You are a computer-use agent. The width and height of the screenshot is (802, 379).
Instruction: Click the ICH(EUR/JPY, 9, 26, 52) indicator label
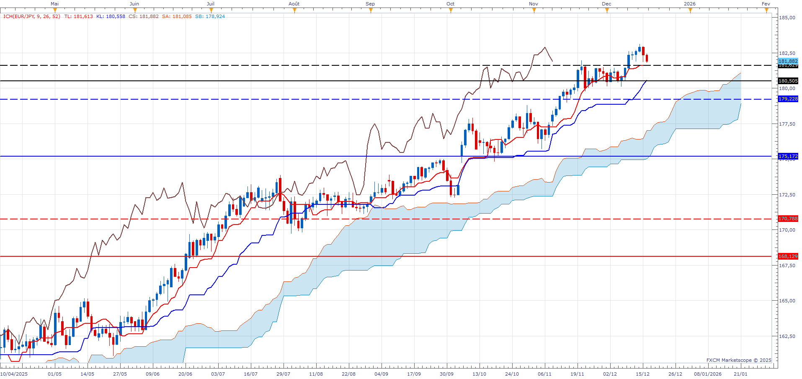(32, 16)
